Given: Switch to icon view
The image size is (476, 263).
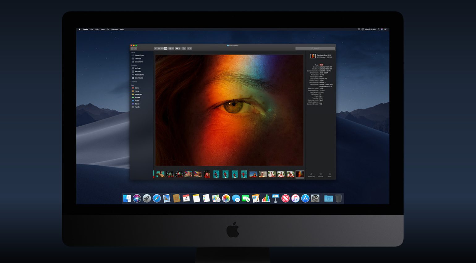Looking at the screenshot, I should coord(156,49).
